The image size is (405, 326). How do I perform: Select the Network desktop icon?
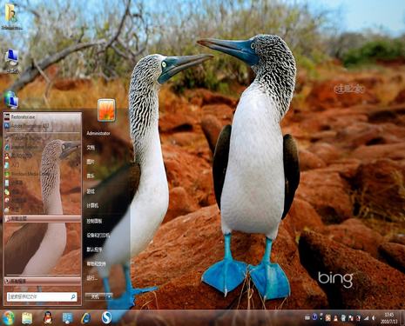pyautogui.click(x=11, y=99)
